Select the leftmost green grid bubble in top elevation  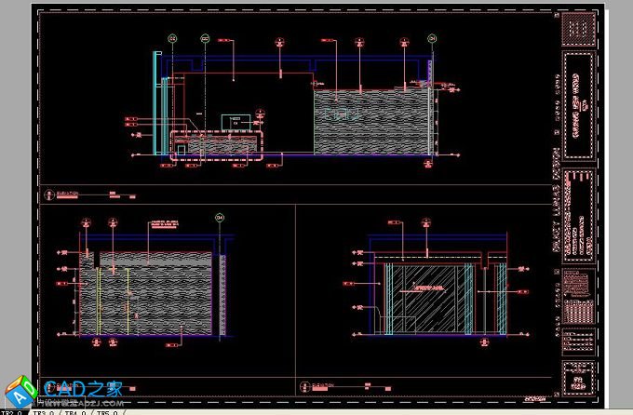point(172,38)
